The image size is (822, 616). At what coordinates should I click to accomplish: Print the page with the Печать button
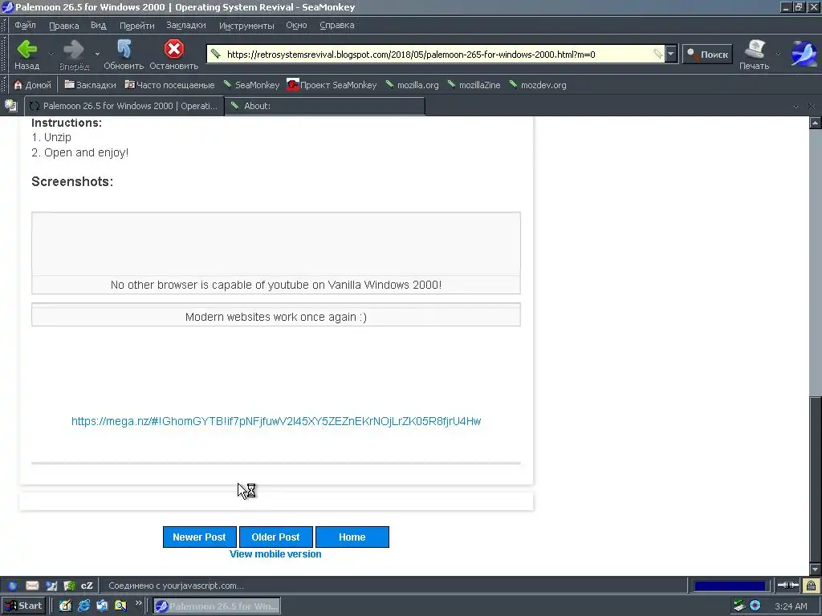(x=754, y=55)
